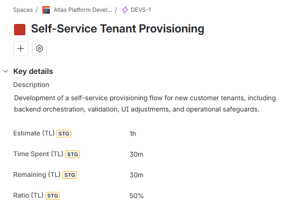
Task: Open Atlas Platform Development project link
Action: coord(82,10)
